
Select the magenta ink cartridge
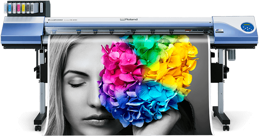[x=19, y=9]
